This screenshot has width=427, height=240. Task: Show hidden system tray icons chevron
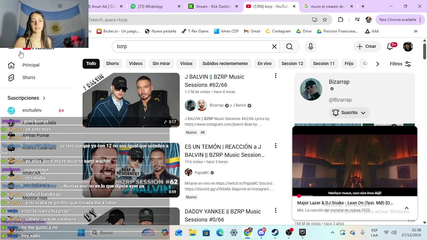(332, 233)
